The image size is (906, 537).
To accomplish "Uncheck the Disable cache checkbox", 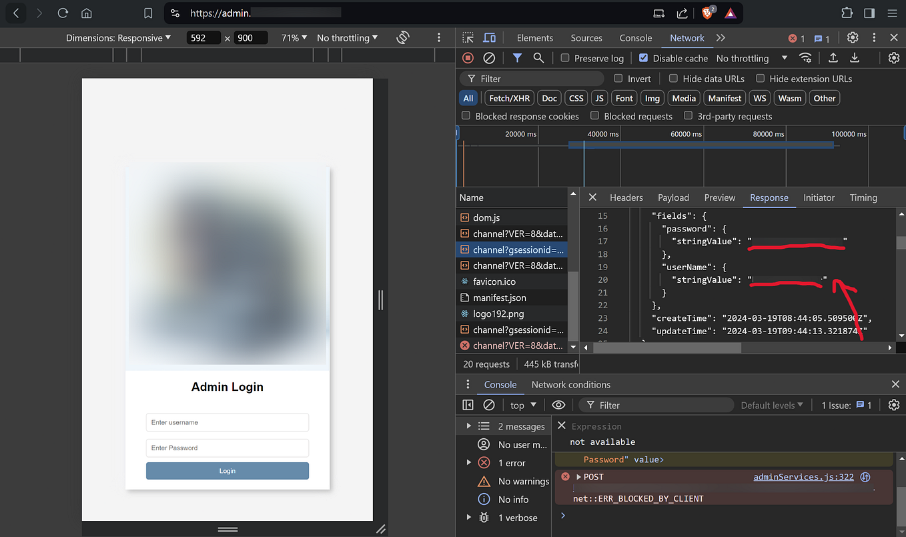I will coord(643,58).
